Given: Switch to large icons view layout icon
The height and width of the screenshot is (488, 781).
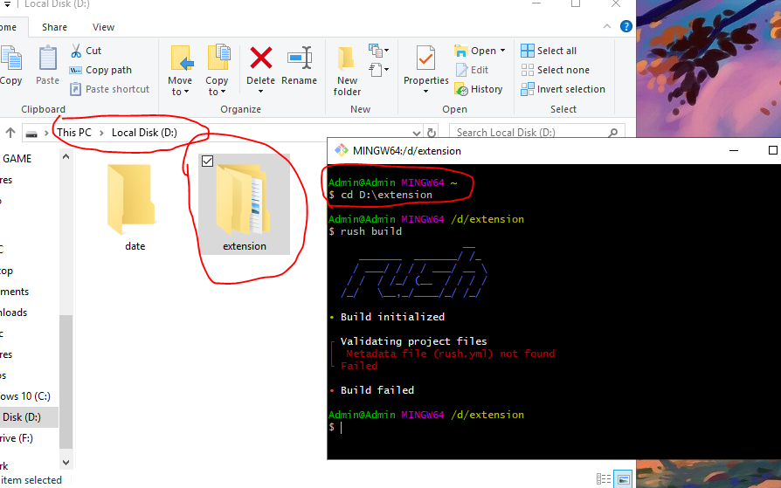Looking at the screenshot, I should coord(623,479).
